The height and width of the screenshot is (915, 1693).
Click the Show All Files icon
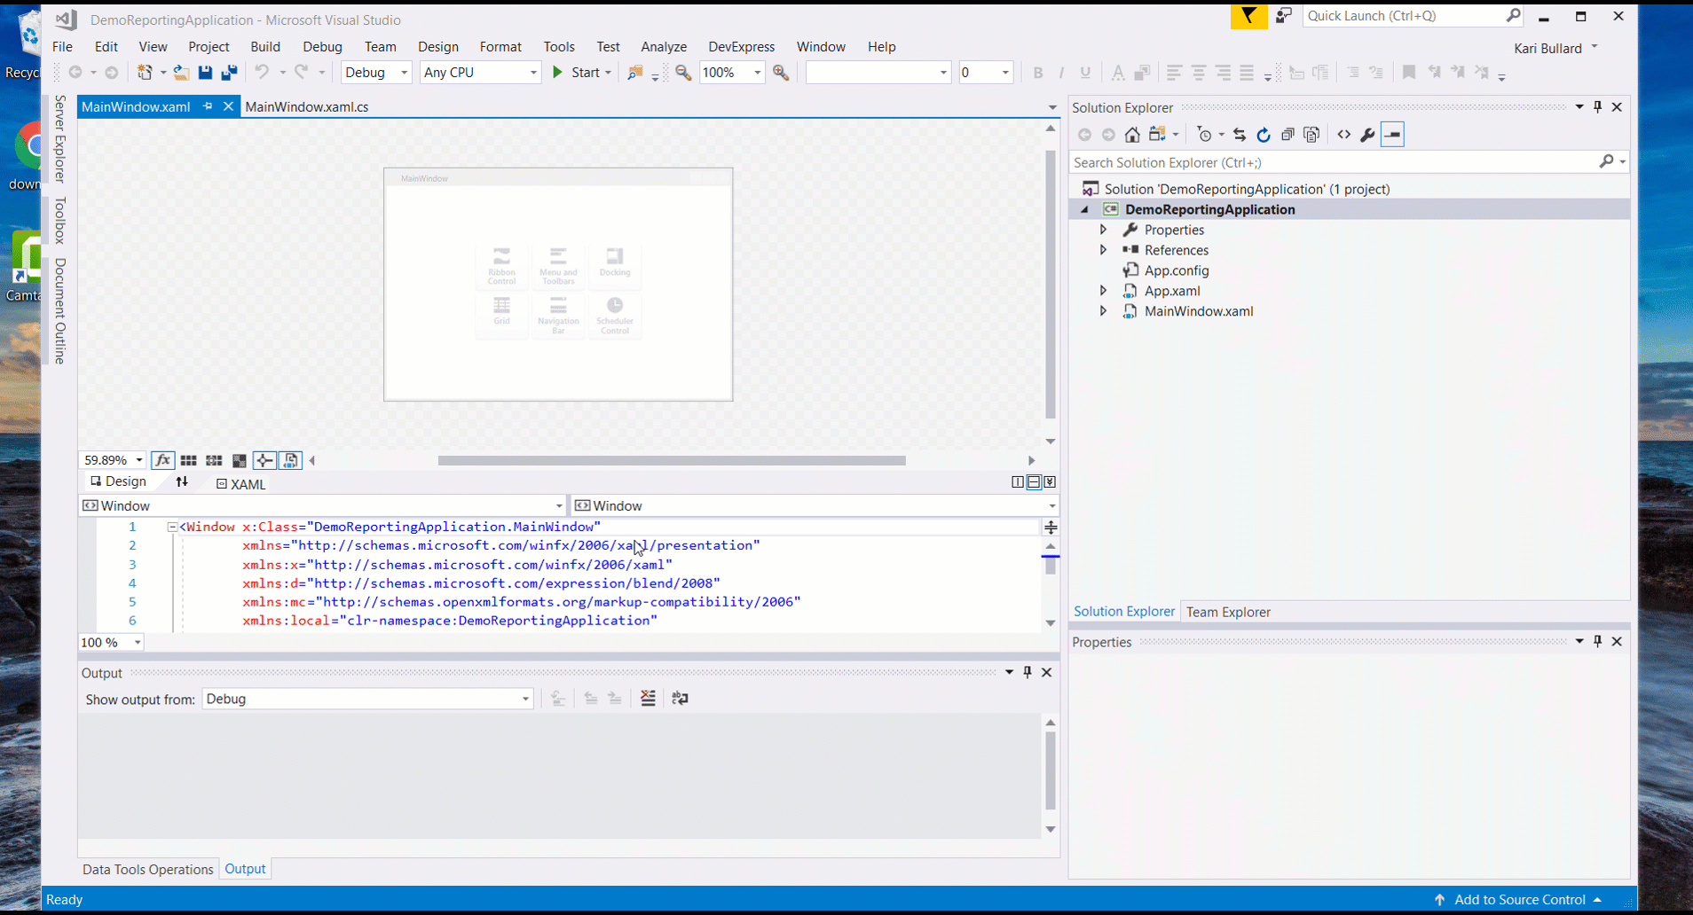pos(1311,135)
